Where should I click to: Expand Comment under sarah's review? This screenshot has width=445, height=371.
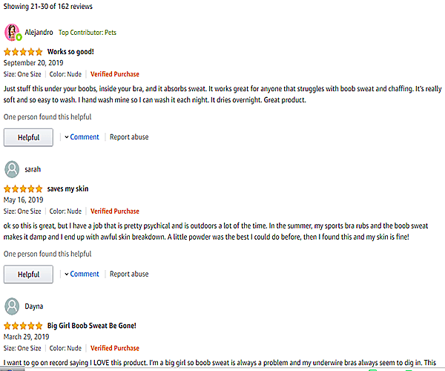point(82,275)
